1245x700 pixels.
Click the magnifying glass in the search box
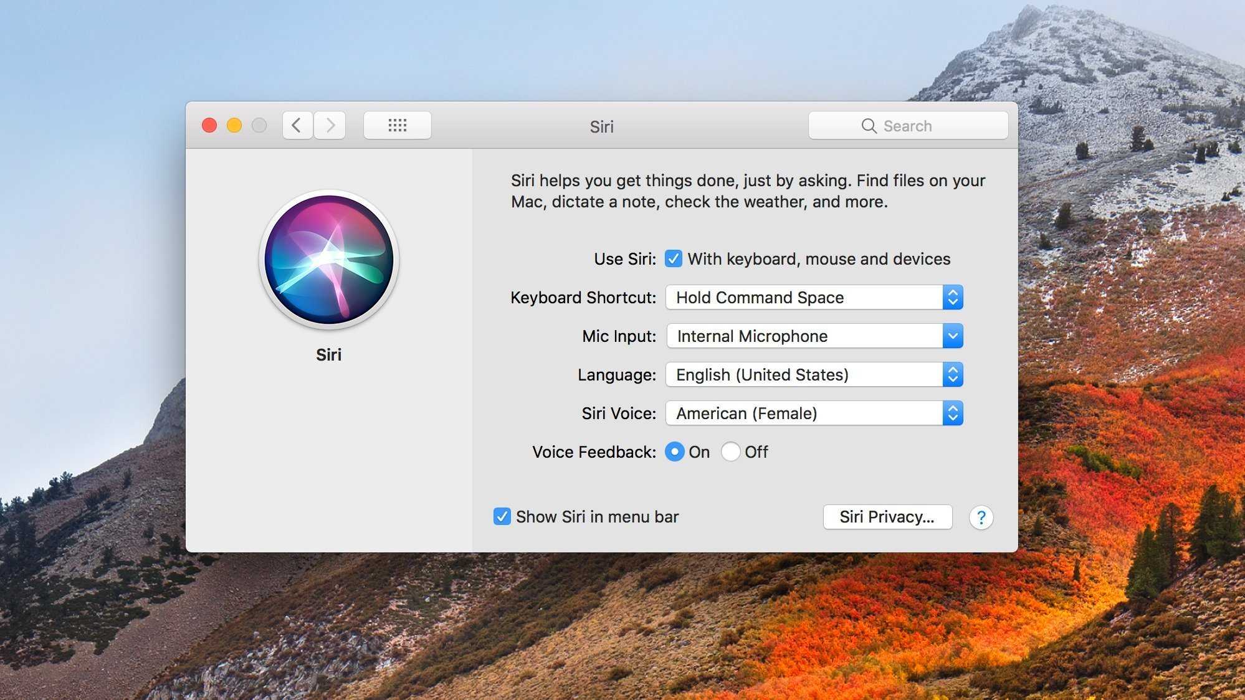869,126
